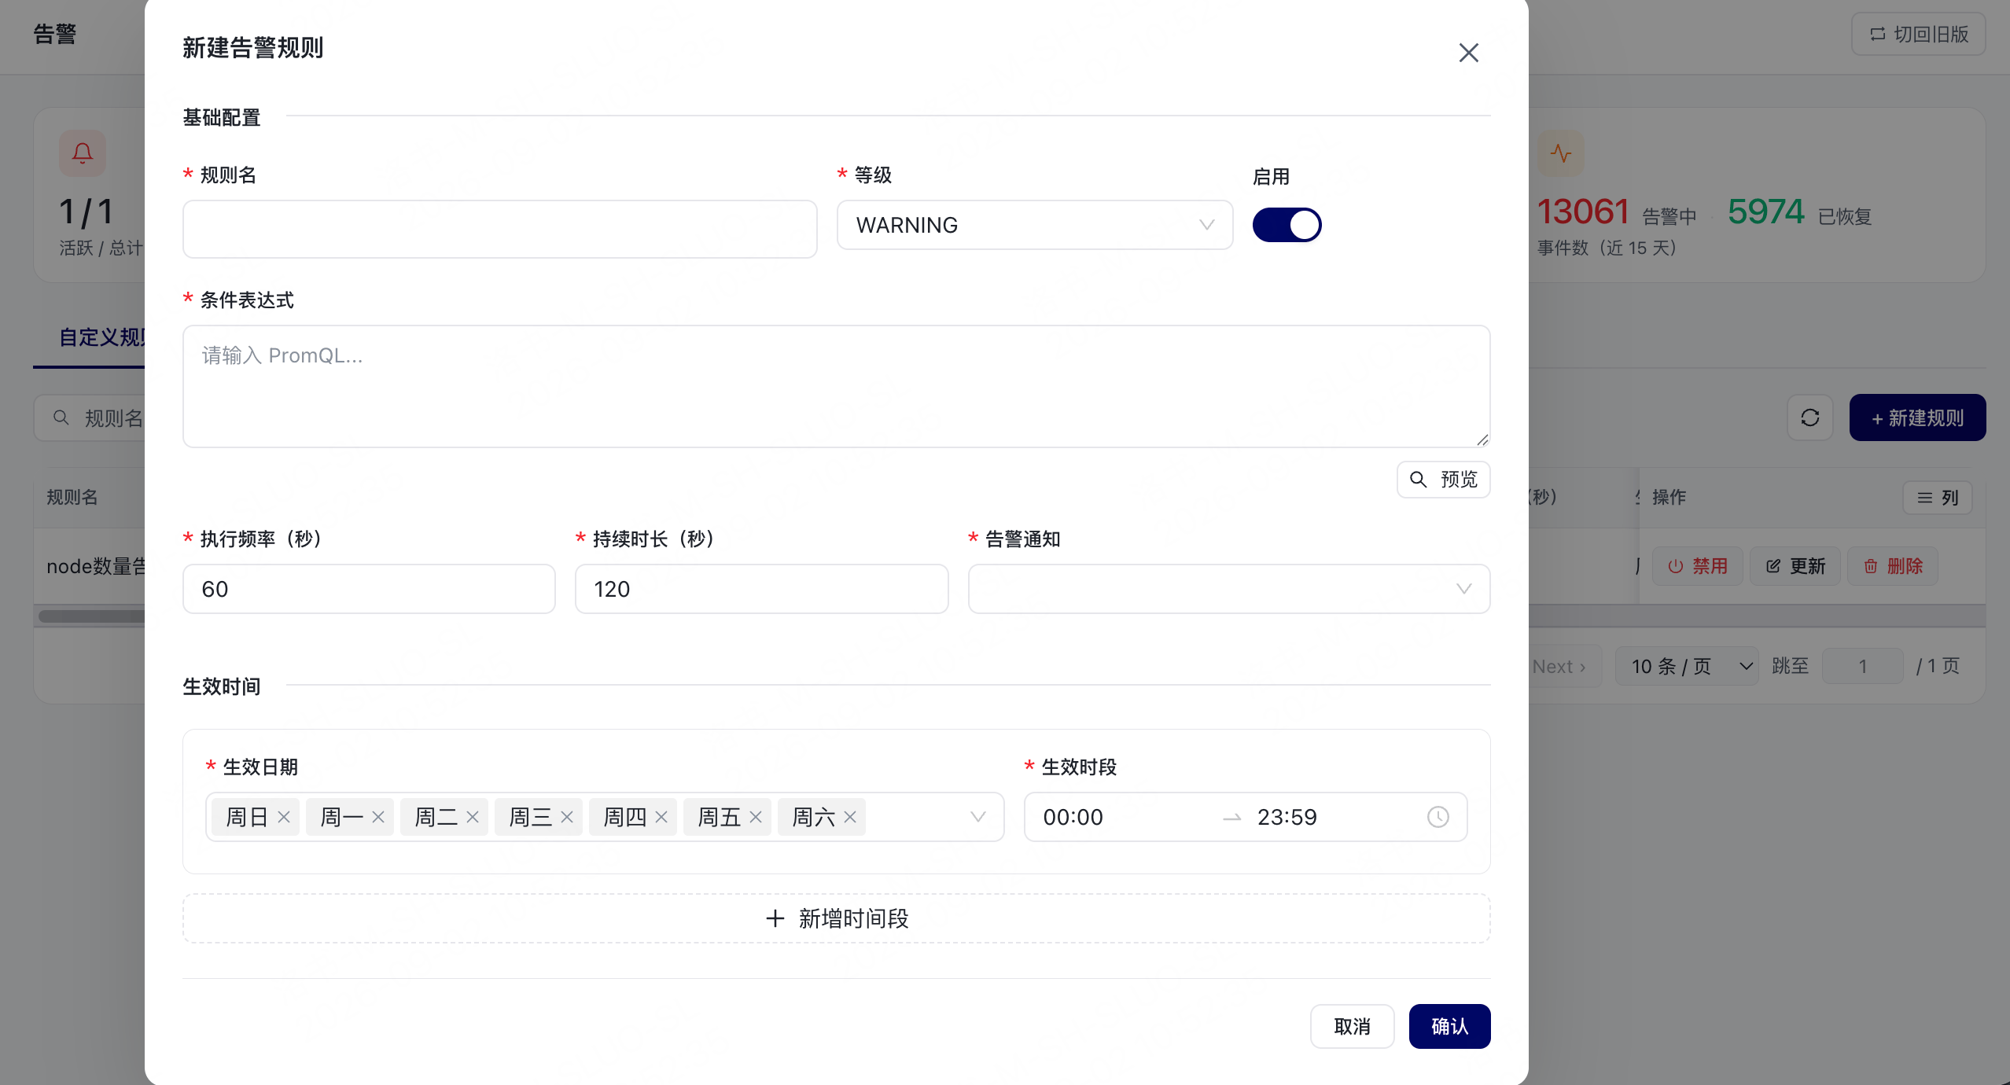Click the 取消 button
This screenshot has width=2010, height=1085.
1352,1026
